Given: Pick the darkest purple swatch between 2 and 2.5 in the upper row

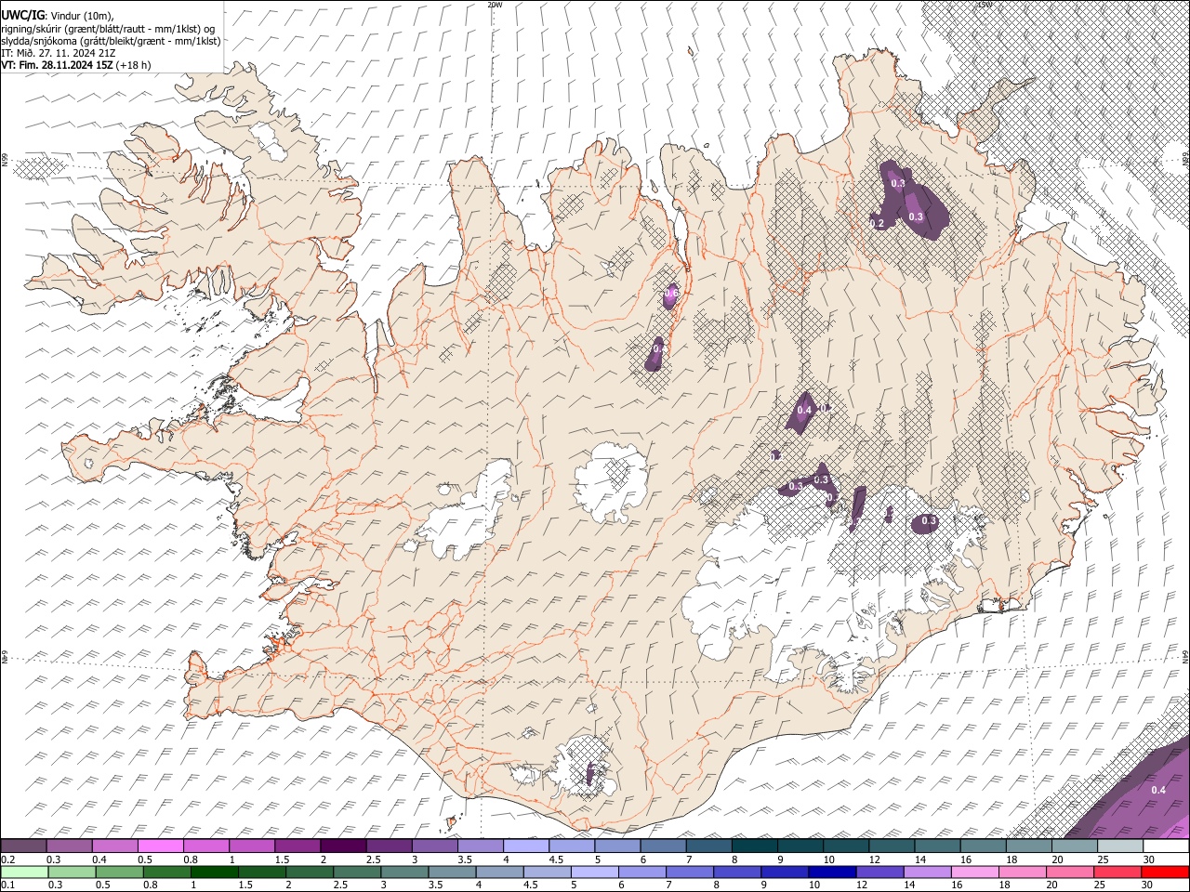Looking at the screenshot, I should [342, 846].
